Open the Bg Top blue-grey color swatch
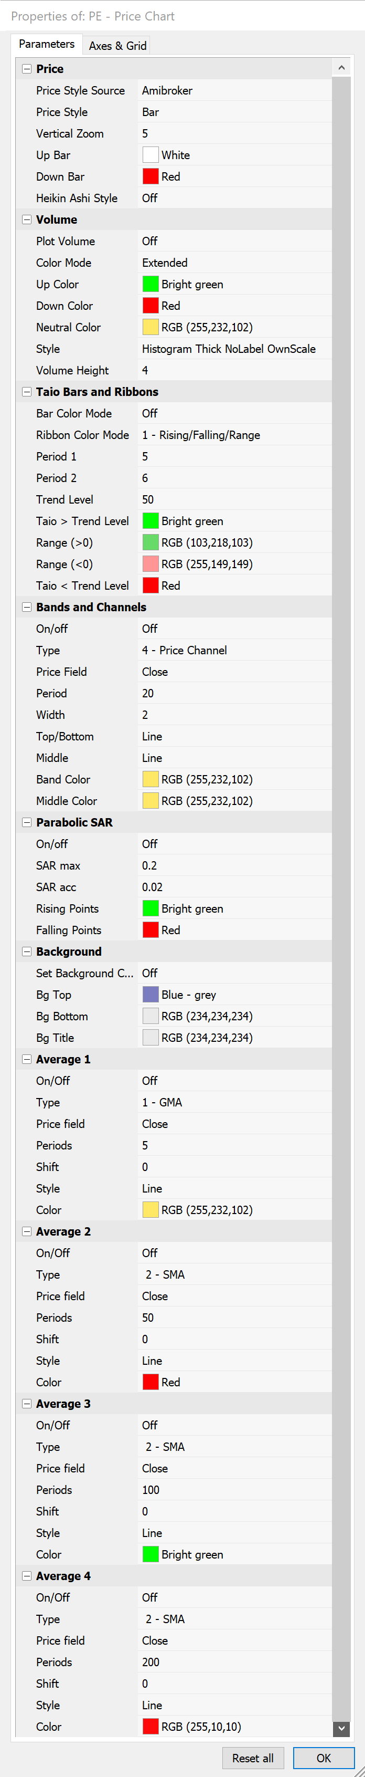 pos(150,994)
